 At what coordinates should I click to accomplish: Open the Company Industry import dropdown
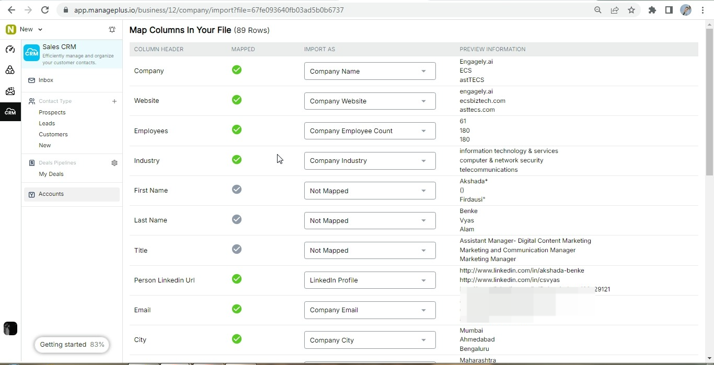(x=370, y=160)
